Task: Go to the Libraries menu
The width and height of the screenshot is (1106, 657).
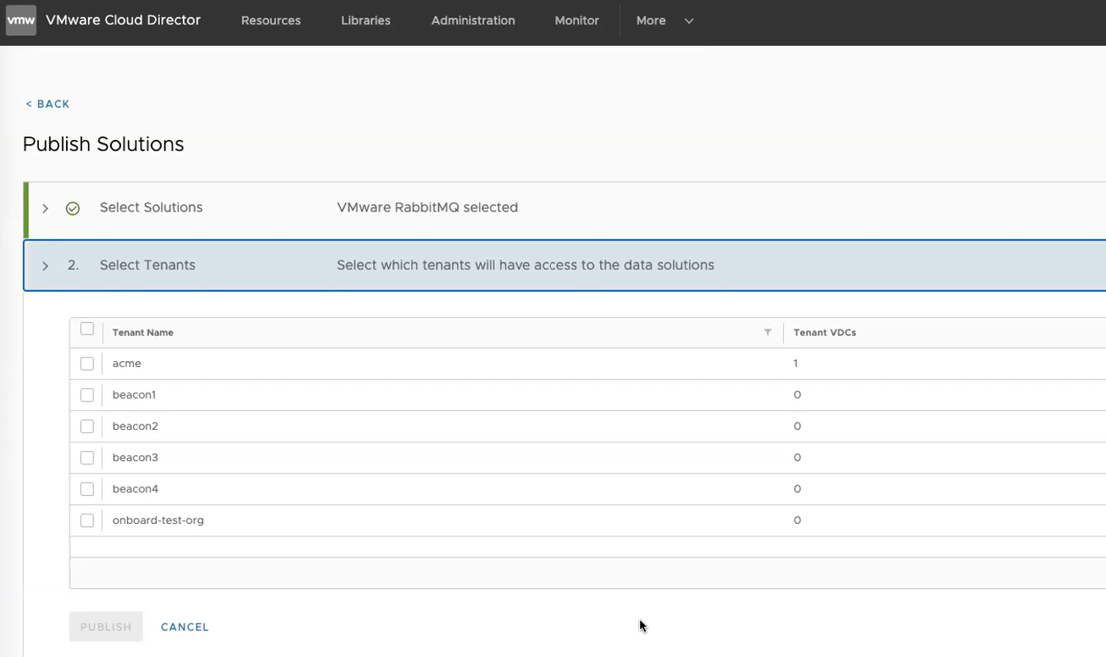Action: click(x=365, y=20)
